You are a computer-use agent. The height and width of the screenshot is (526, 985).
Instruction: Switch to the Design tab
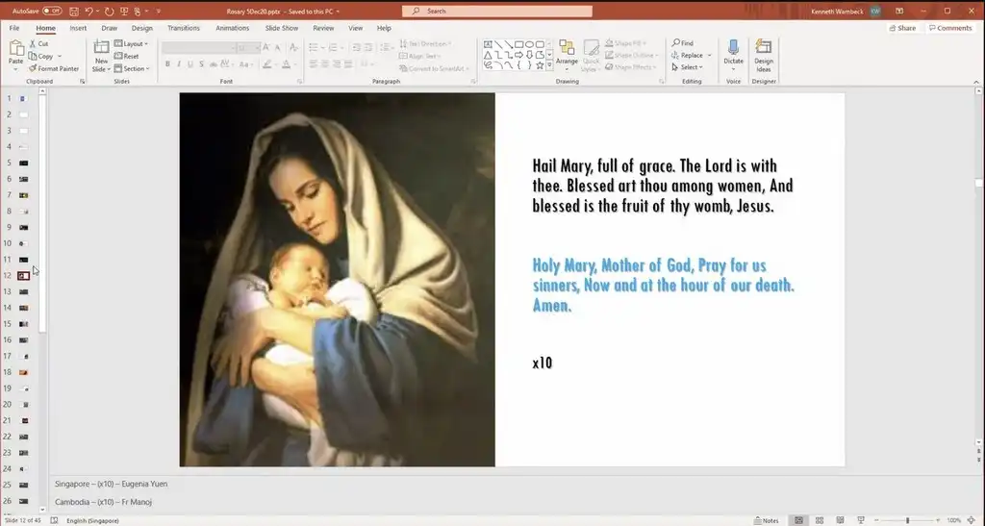pos(142,28)
